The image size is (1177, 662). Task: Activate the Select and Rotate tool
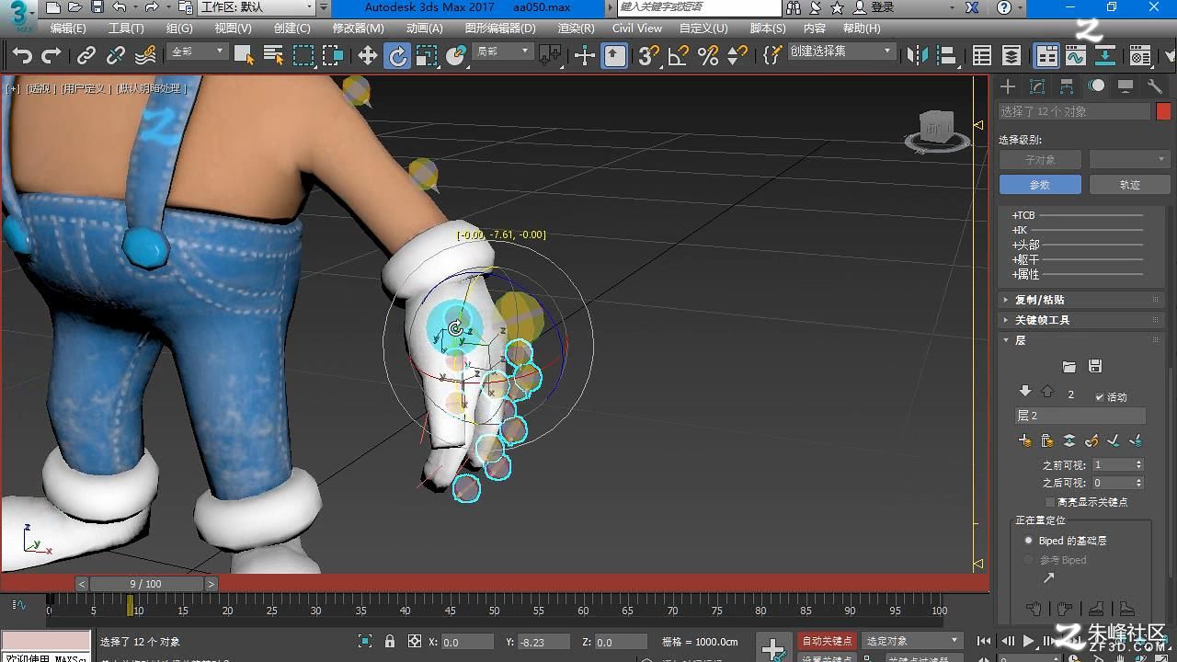click(x=397, y=56)
